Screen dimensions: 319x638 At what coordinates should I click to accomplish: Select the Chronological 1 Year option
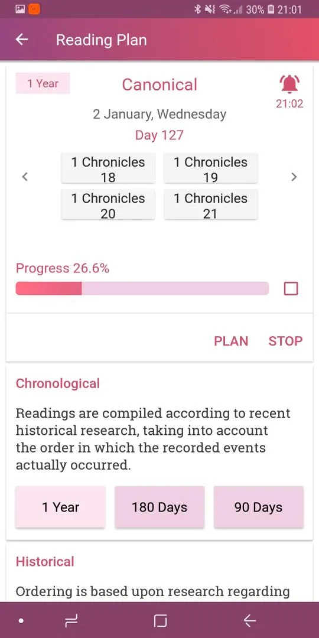pyautogui.click(x=61, y=507)
